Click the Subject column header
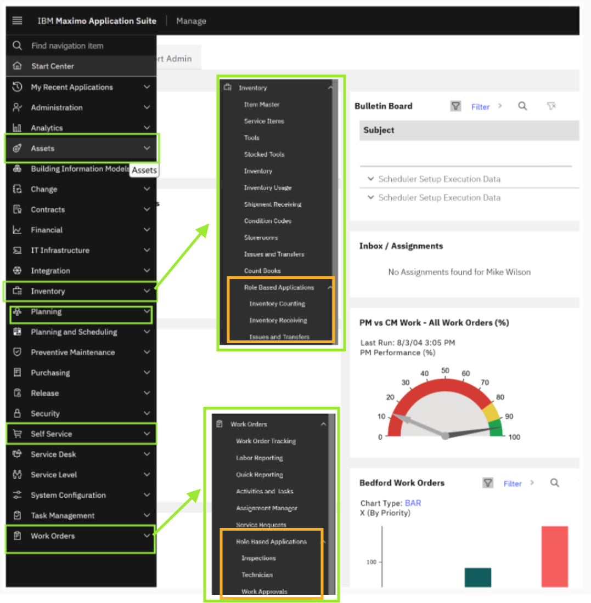This screenshot has height=603, width=591. click(469, 130)
